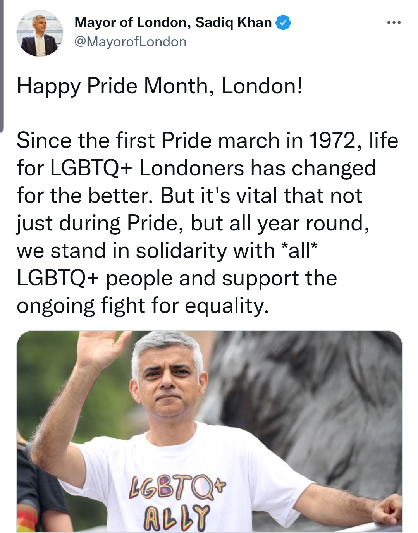Click the "Mayor of London, Sadiq Khan" name
418x533 pixels.
[173, 22]
